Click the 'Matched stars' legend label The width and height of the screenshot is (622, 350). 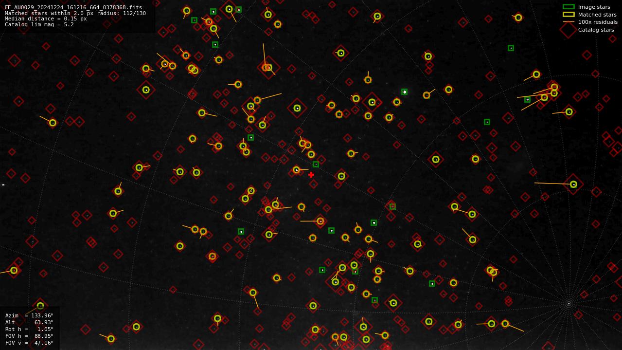pyautogui.click(x=597, y=15)
